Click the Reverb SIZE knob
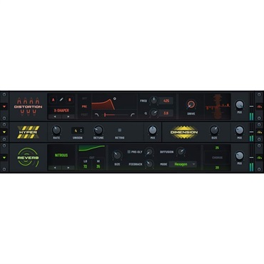This screenshot has height=264, width=264. point(117,156)
